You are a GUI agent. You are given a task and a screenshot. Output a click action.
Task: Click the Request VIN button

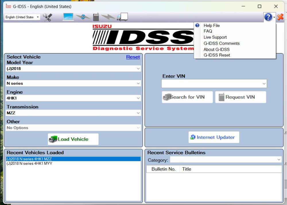[241, 97]
